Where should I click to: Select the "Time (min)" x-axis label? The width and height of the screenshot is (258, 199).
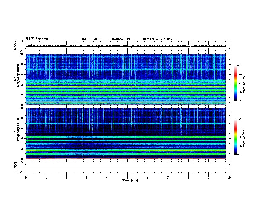pos(130,180)
